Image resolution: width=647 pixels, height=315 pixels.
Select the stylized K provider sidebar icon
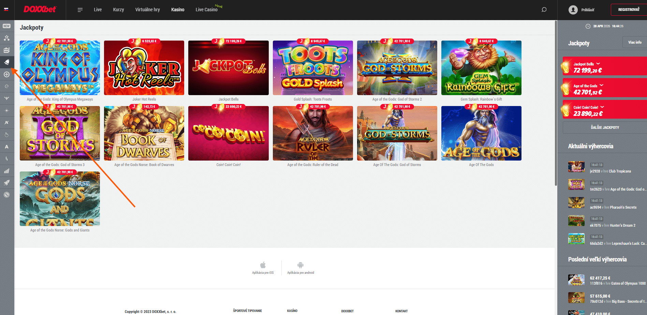coord(6,122)
